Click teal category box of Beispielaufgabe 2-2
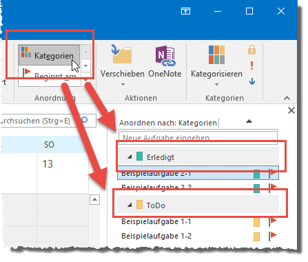The image size is (308, 262). (x=256, y=188)
